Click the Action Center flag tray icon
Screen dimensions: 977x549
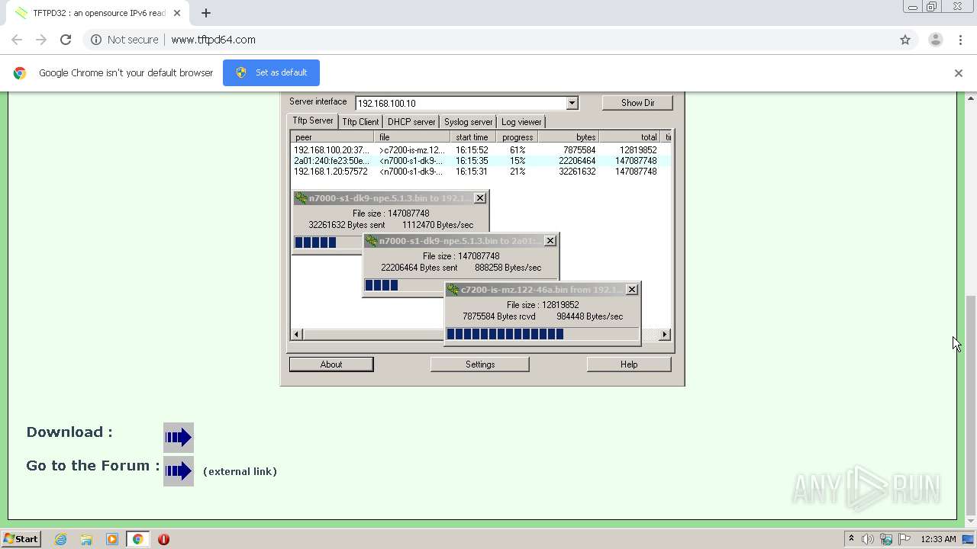point(904,539)
